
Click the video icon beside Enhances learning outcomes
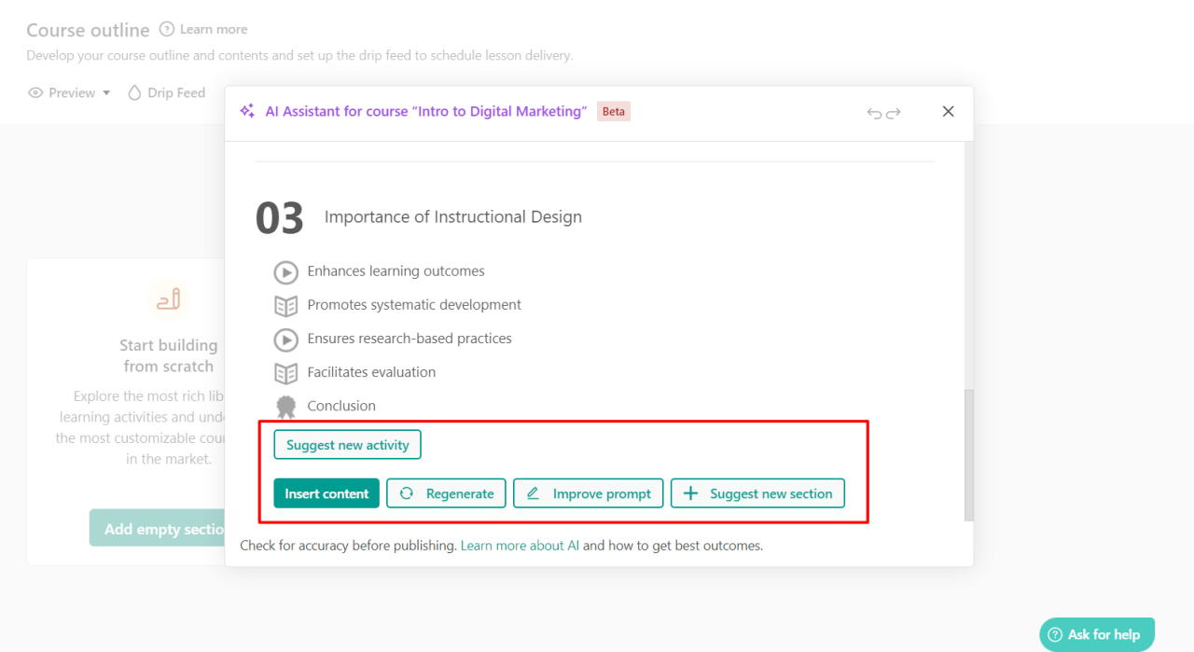pos(285,272)
